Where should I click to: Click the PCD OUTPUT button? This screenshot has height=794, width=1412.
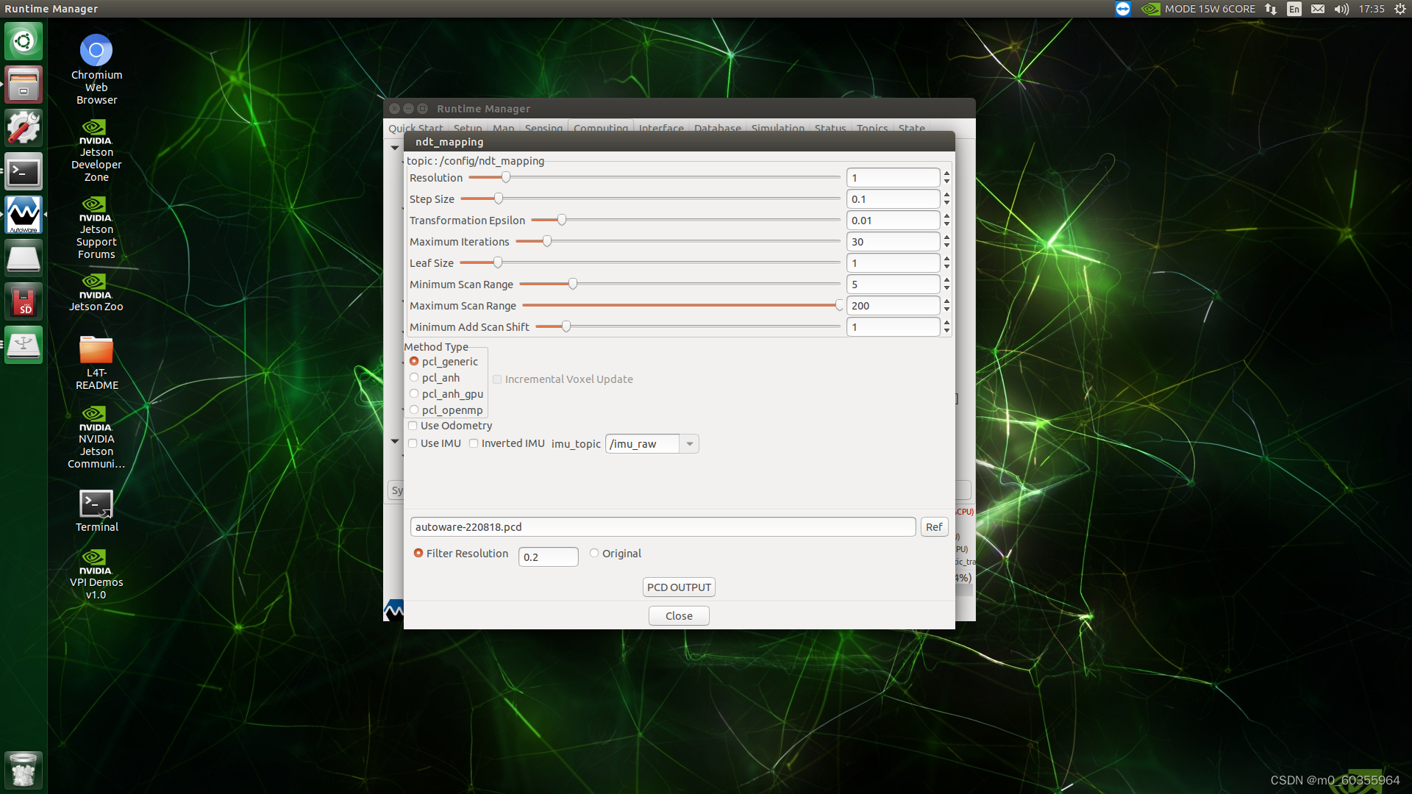679,587
